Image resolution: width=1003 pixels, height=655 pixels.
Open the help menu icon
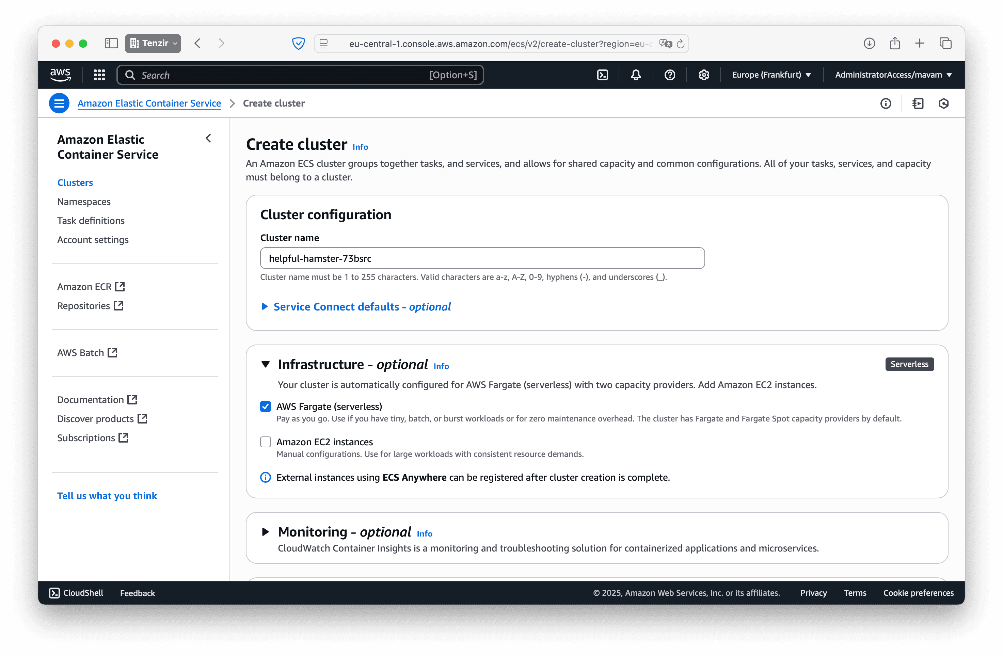[x=670, y=75]
